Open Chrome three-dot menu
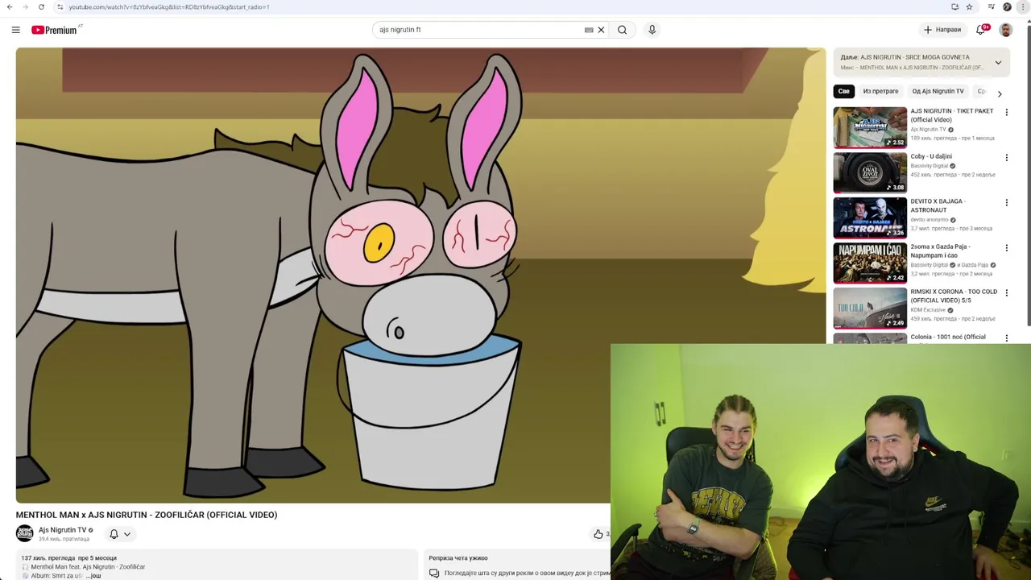This screenshot has width=1031, height=580. (1022, 6)
